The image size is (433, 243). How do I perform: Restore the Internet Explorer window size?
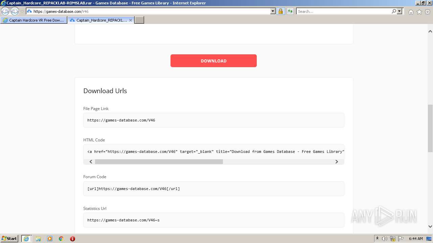point(423,3)
